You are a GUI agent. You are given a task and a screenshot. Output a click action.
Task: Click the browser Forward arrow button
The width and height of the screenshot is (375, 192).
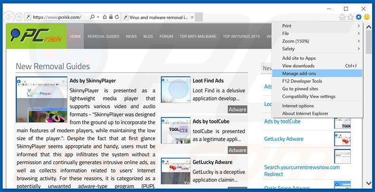19,17
